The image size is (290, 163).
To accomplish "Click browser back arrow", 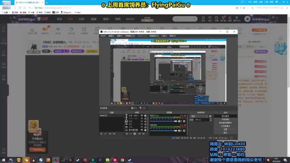I will tap(15, 8).
